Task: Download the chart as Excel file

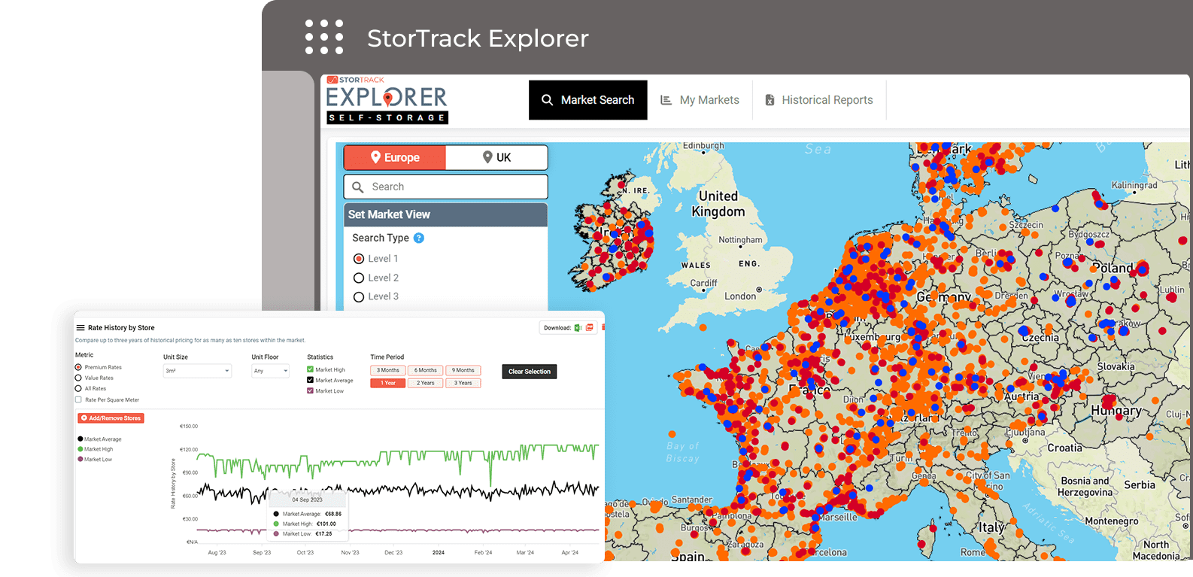Action: (578, 328)
